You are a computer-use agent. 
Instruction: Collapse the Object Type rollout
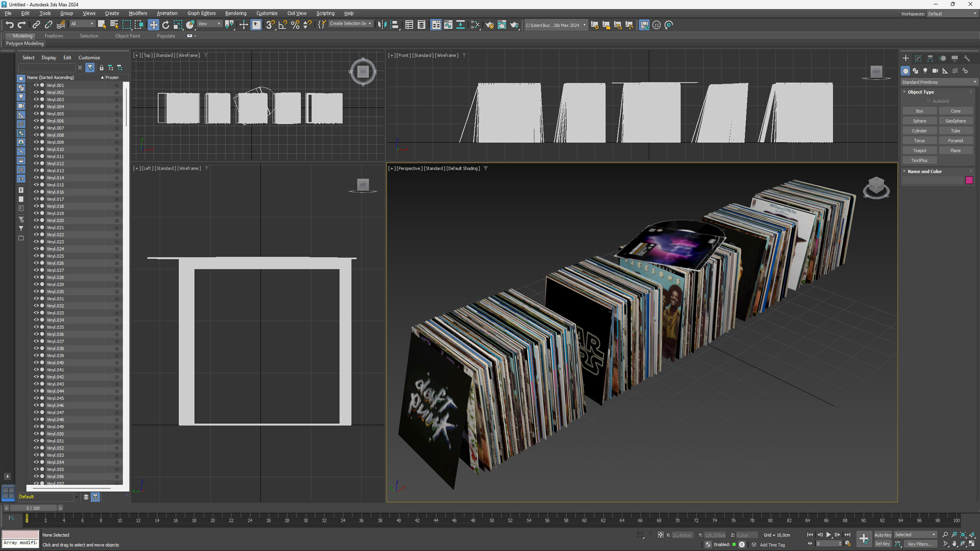point(920,92)
